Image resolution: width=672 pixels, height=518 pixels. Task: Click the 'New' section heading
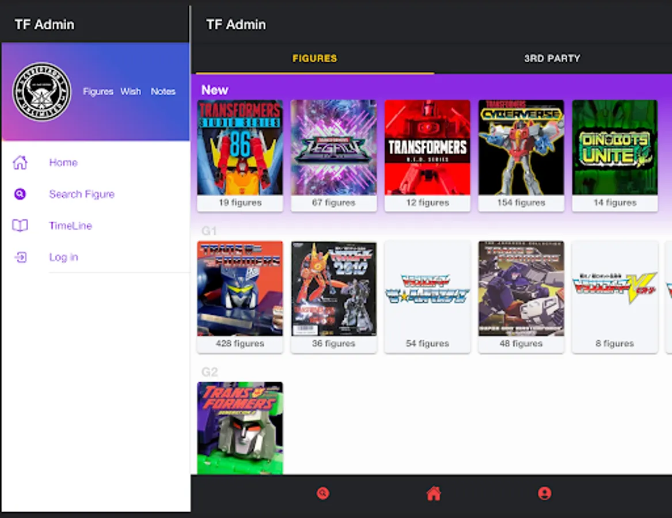215,90
